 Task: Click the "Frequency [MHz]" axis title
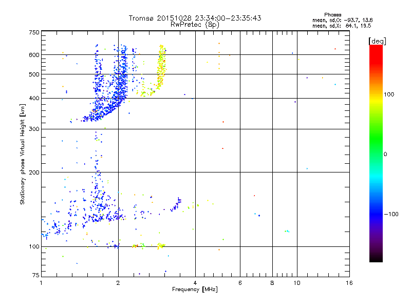tap(195, 290)
